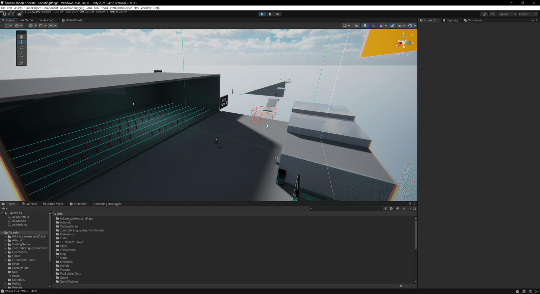This screenshot has width=540, height=294.
Task: Open the Layers dropdown
Action: tap(507, 14)
